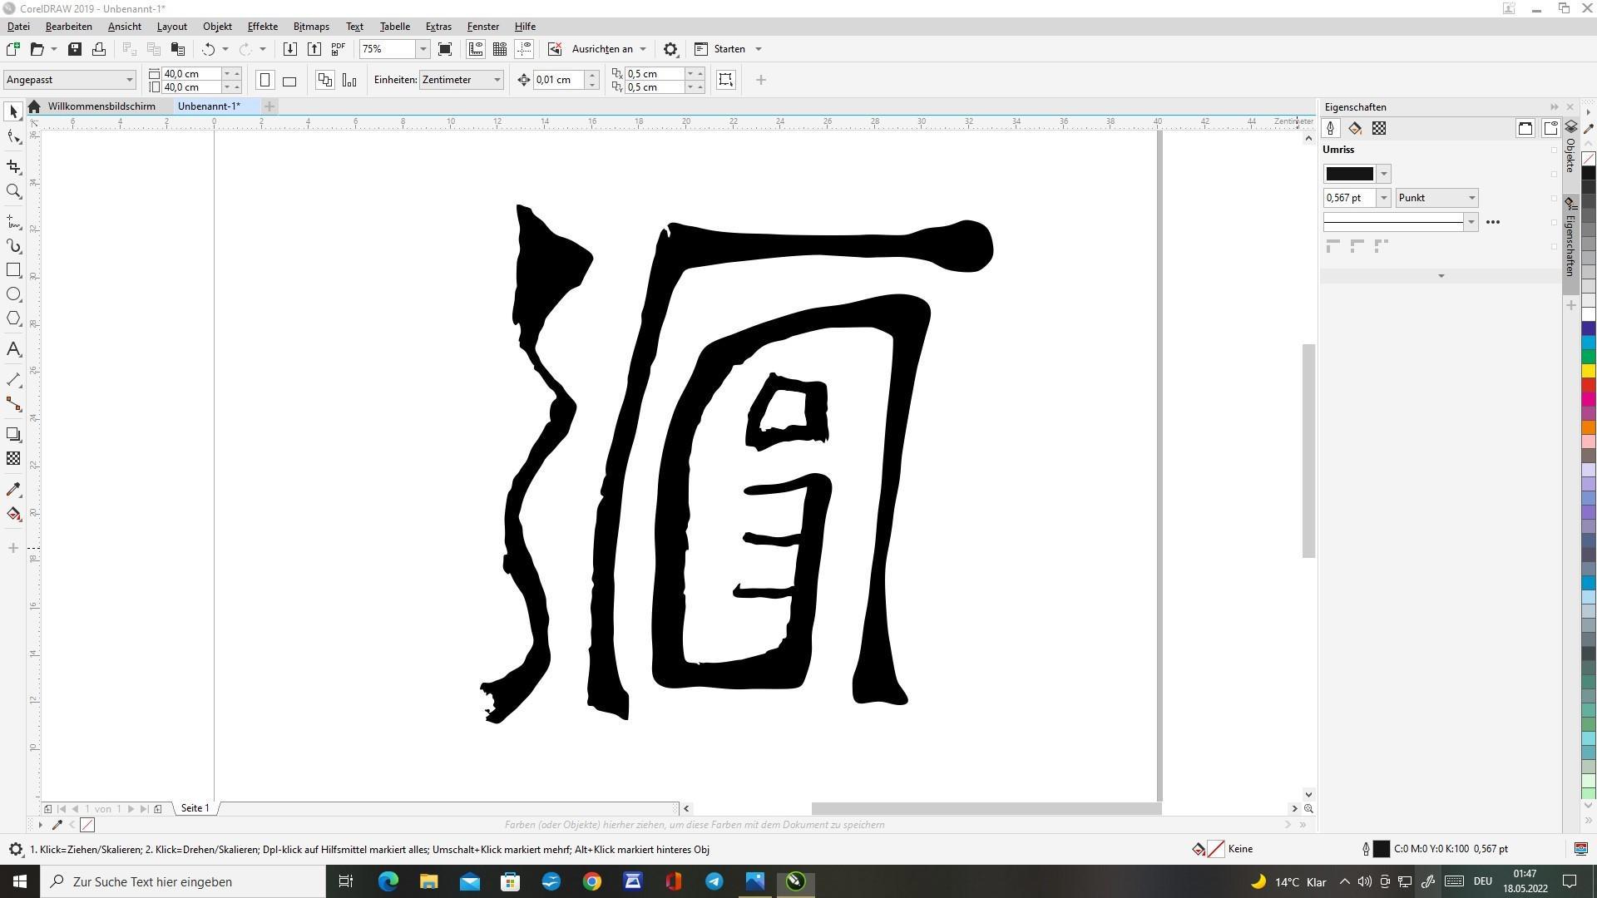This screenshot has width=1597, height=898.
Task: Select the Crop tool
Action: (x=13, y=167)
